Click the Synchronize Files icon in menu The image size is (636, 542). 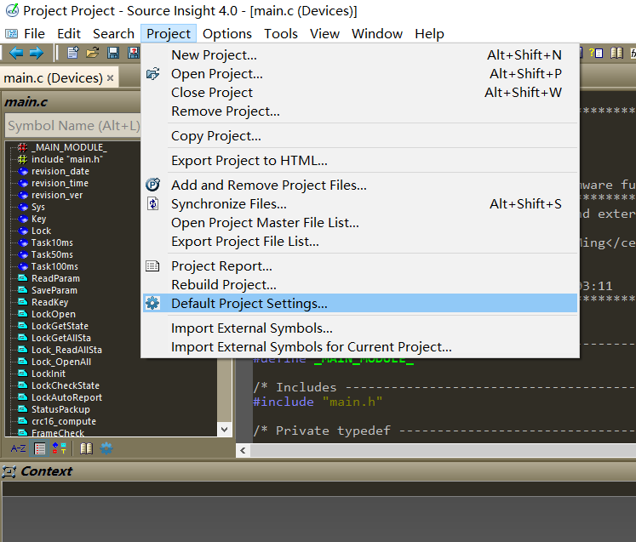tap(153, 203)
